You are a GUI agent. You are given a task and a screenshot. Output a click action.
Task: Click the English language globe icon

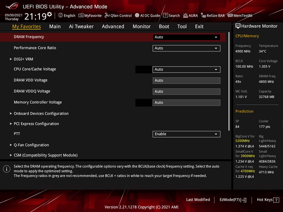point(60,15)
